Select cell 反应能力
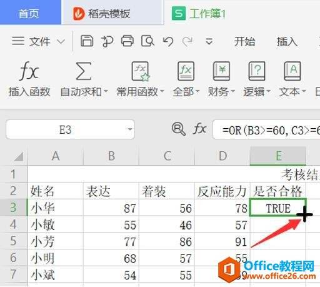Screen dimensions: 320x287 (x=222, y=191)
